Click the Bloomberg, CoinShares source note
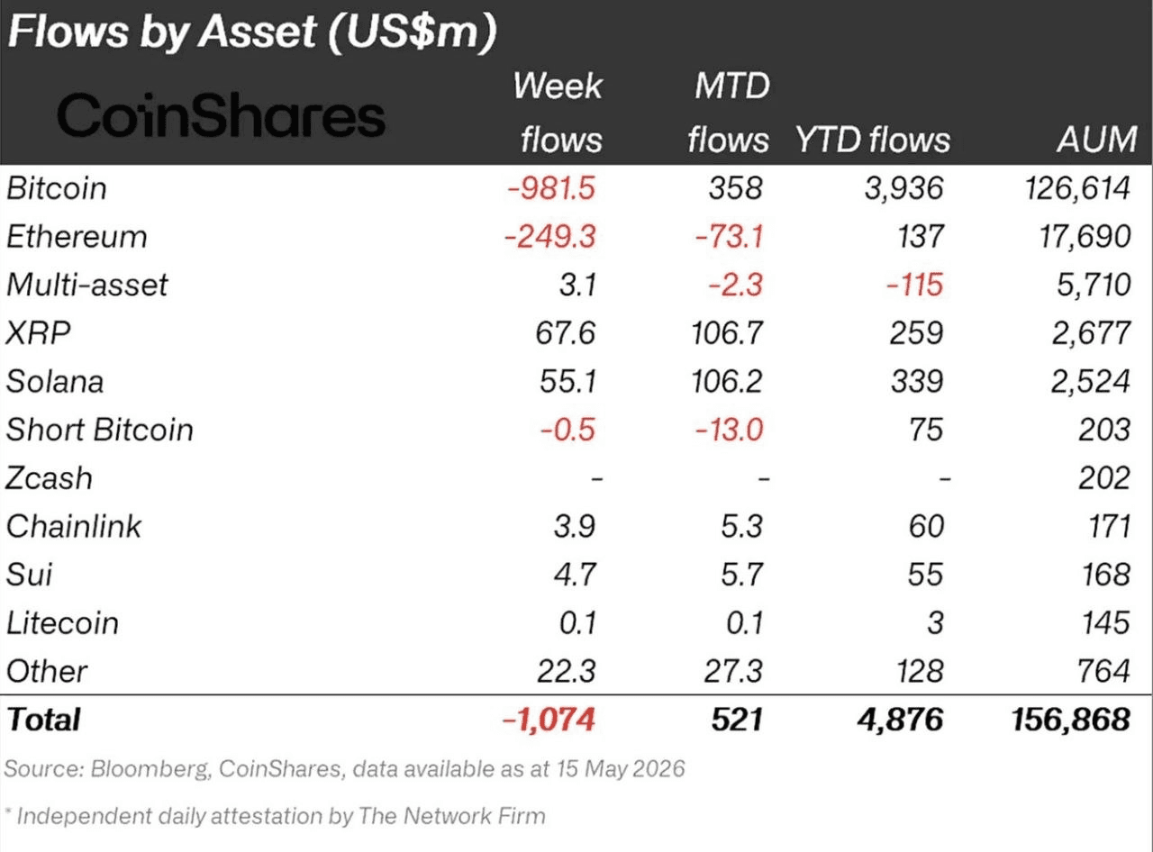 point(346,770)
